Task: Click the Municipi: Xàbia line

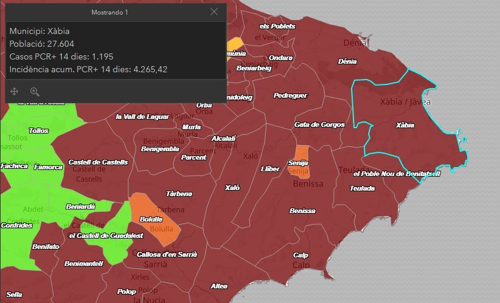Action: [x=40, y=31]
